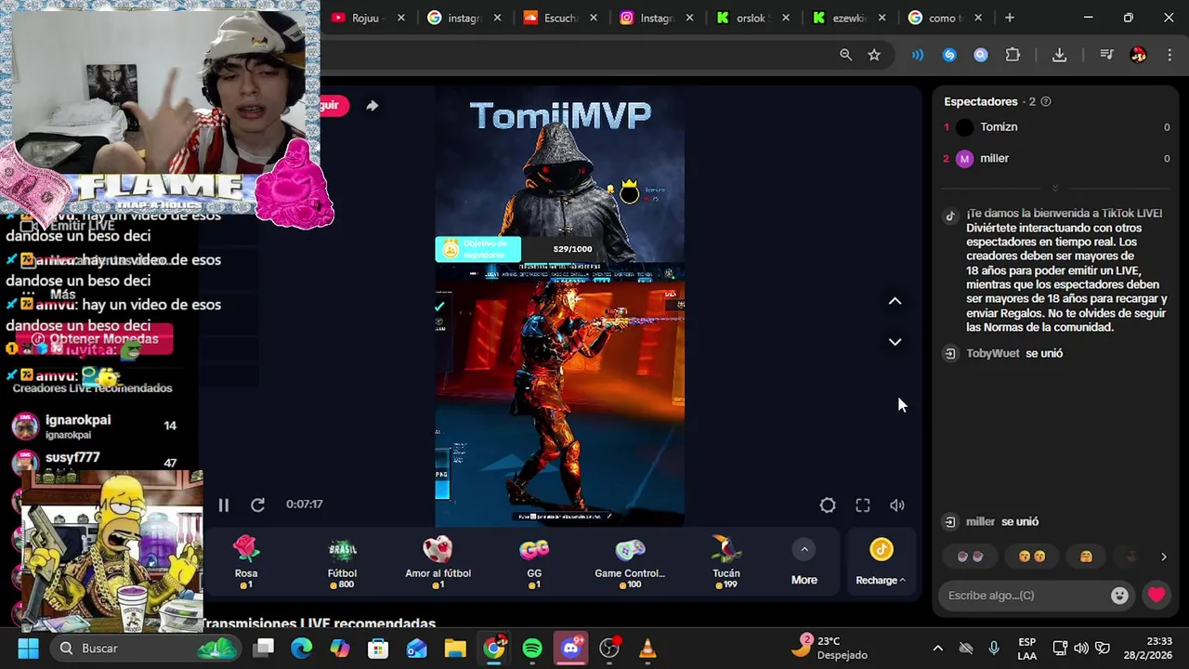Switch to the 'como' Google search tab
Screen dimensions: 1189x669
(x=944, y=18)
